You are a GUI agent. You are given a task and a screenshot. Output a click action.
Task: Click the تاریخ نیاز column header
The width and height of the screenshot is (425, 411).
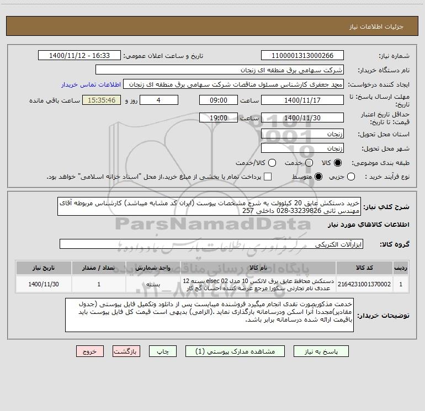[x=44, y=268]
